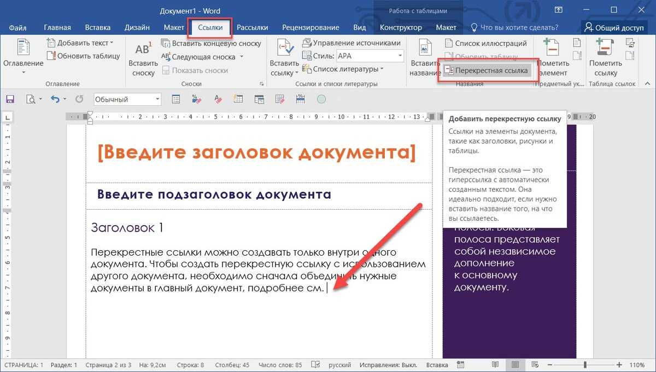
Task: Open the Рассылки tab
Action: (253, 27)
